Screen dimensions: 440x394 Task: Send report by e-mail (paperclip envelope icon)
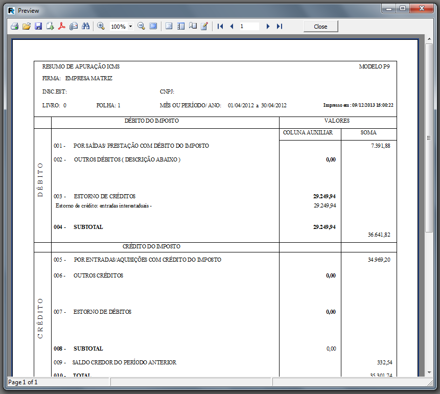[74, 27]
